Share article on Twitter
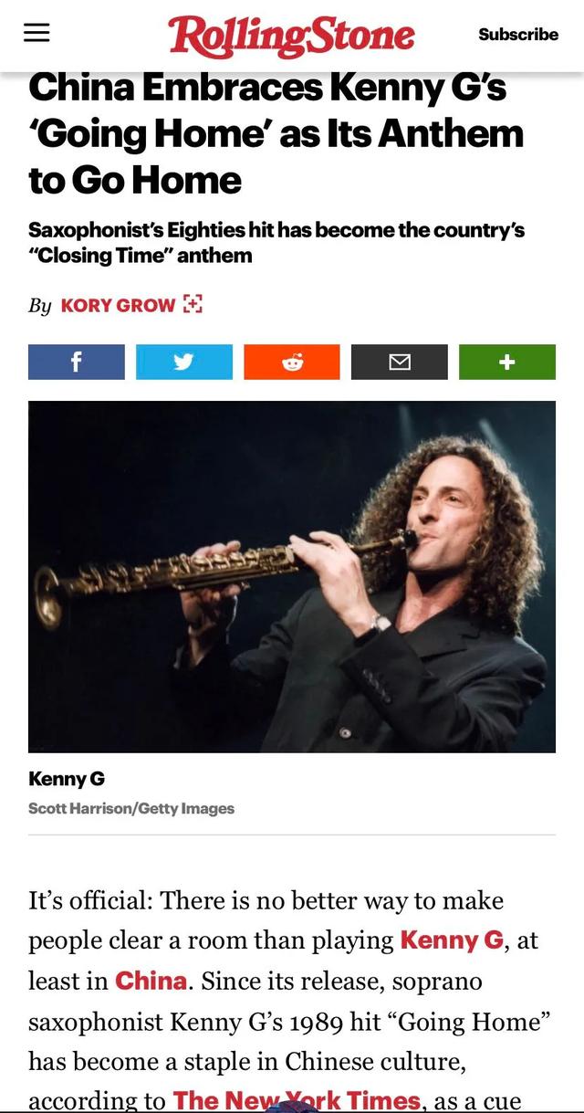 coord(184,362)
